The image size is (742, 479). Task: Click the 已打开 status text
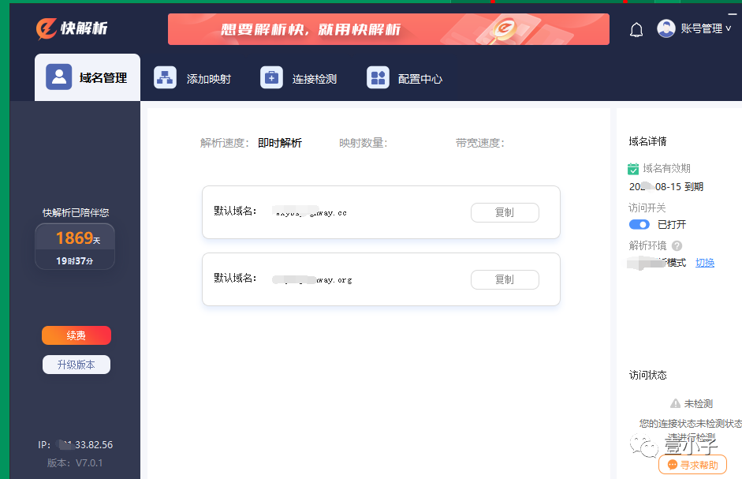pos(672,225)
